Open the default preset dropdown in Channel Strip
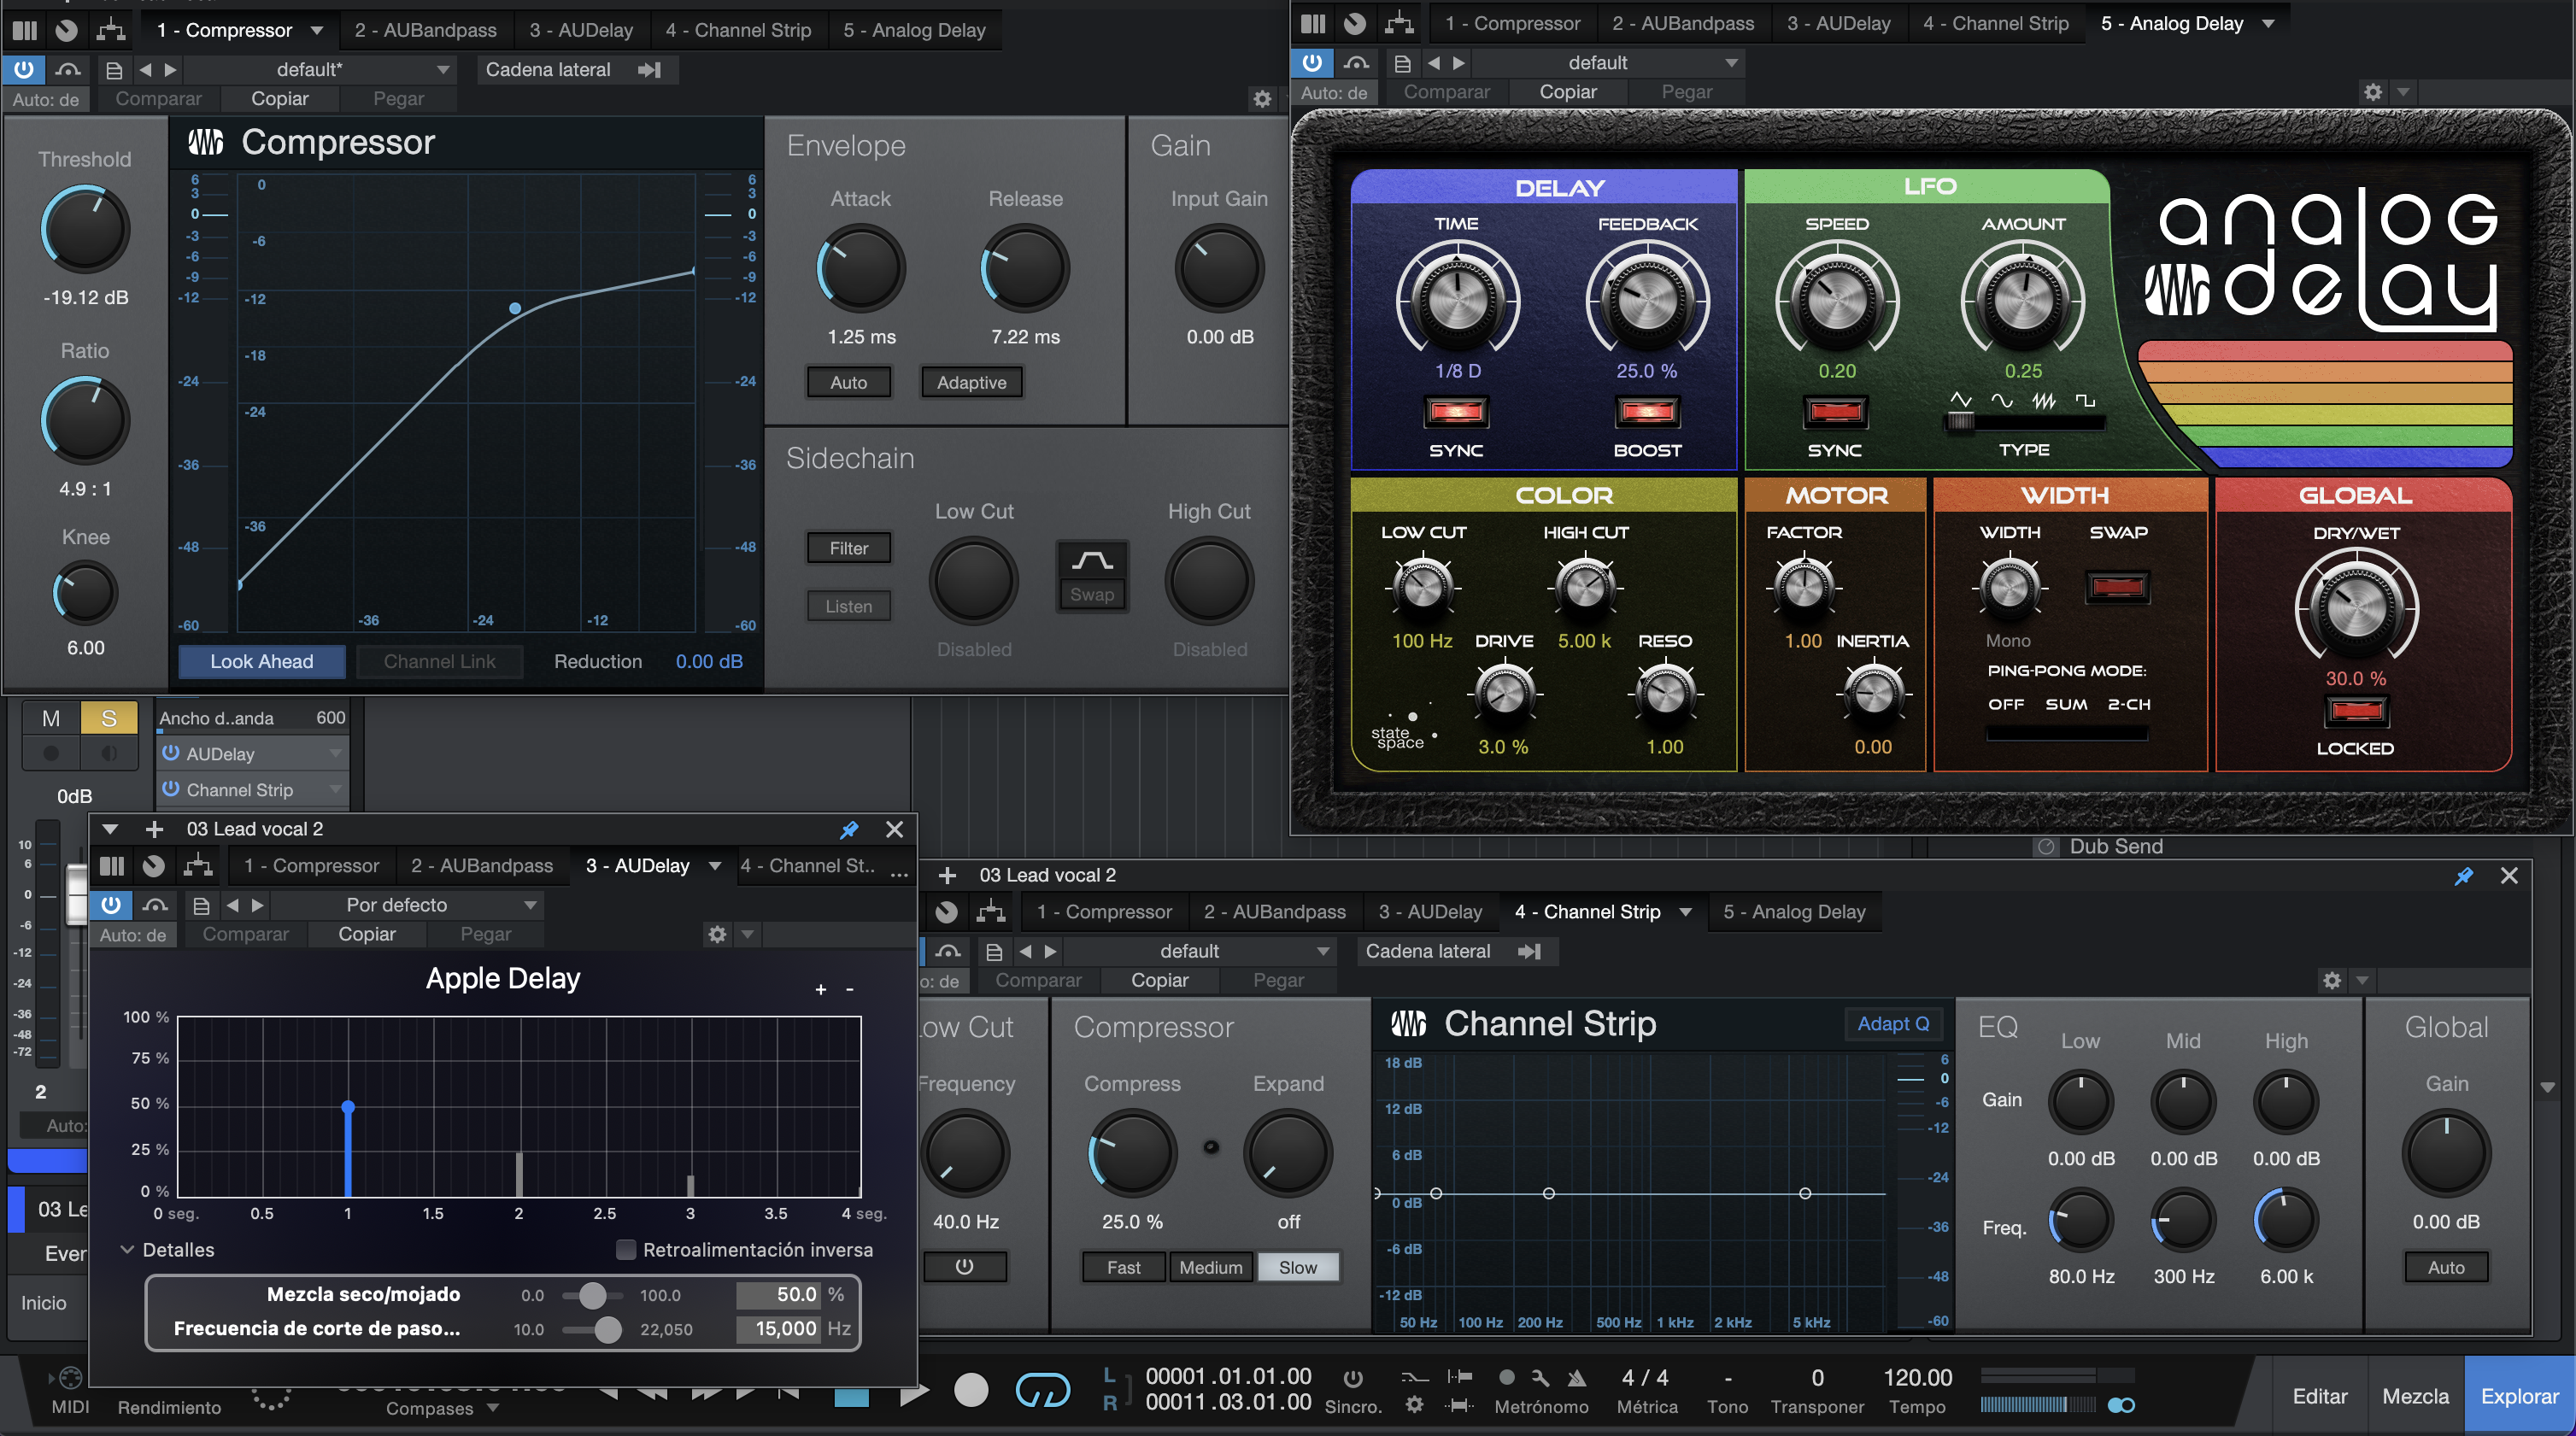Image resolution: width=2576 pixels, height=1436 pixels. coord(1200,952)
